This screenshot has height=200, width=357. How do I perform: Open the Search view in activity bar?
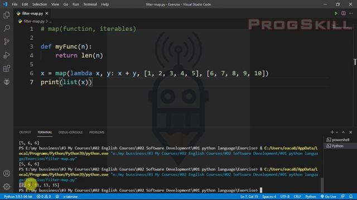(7, 28)
